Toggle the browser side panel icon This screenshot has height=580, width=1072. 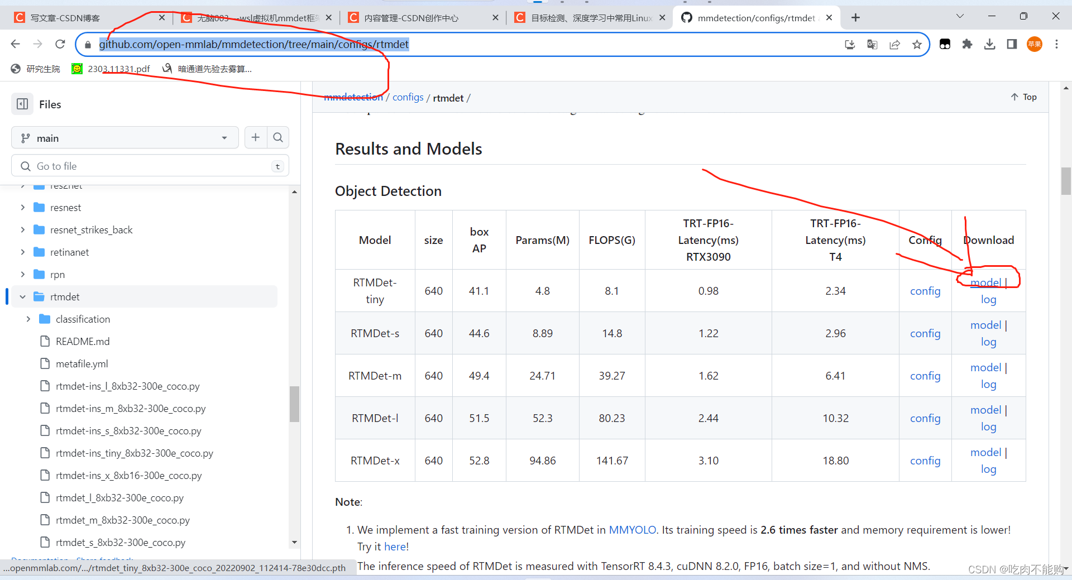[x=1012, y=44]
